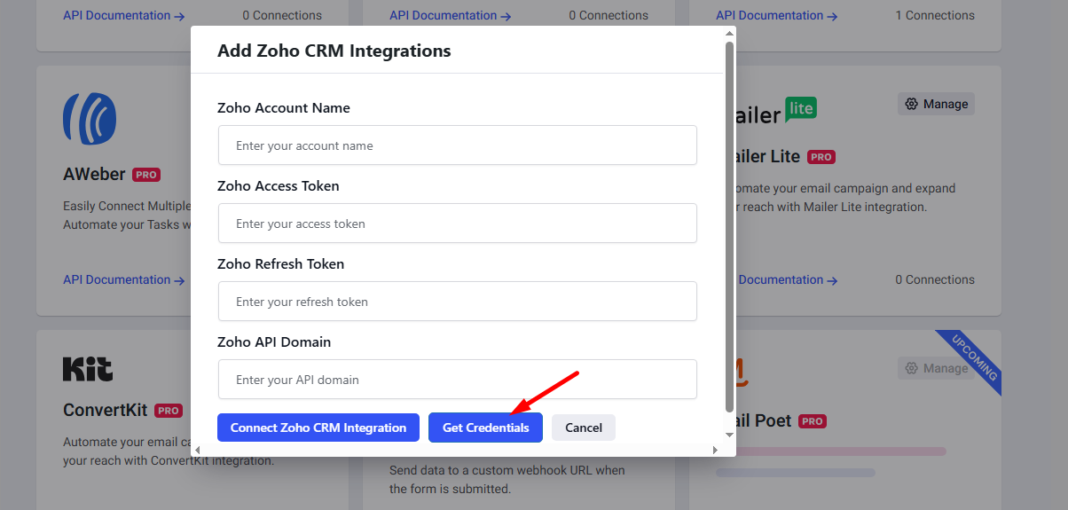Viewport: 1068px width, 510px height.
Task: Focus the Zoho Account Name field
Action: (x=457, y=145)
